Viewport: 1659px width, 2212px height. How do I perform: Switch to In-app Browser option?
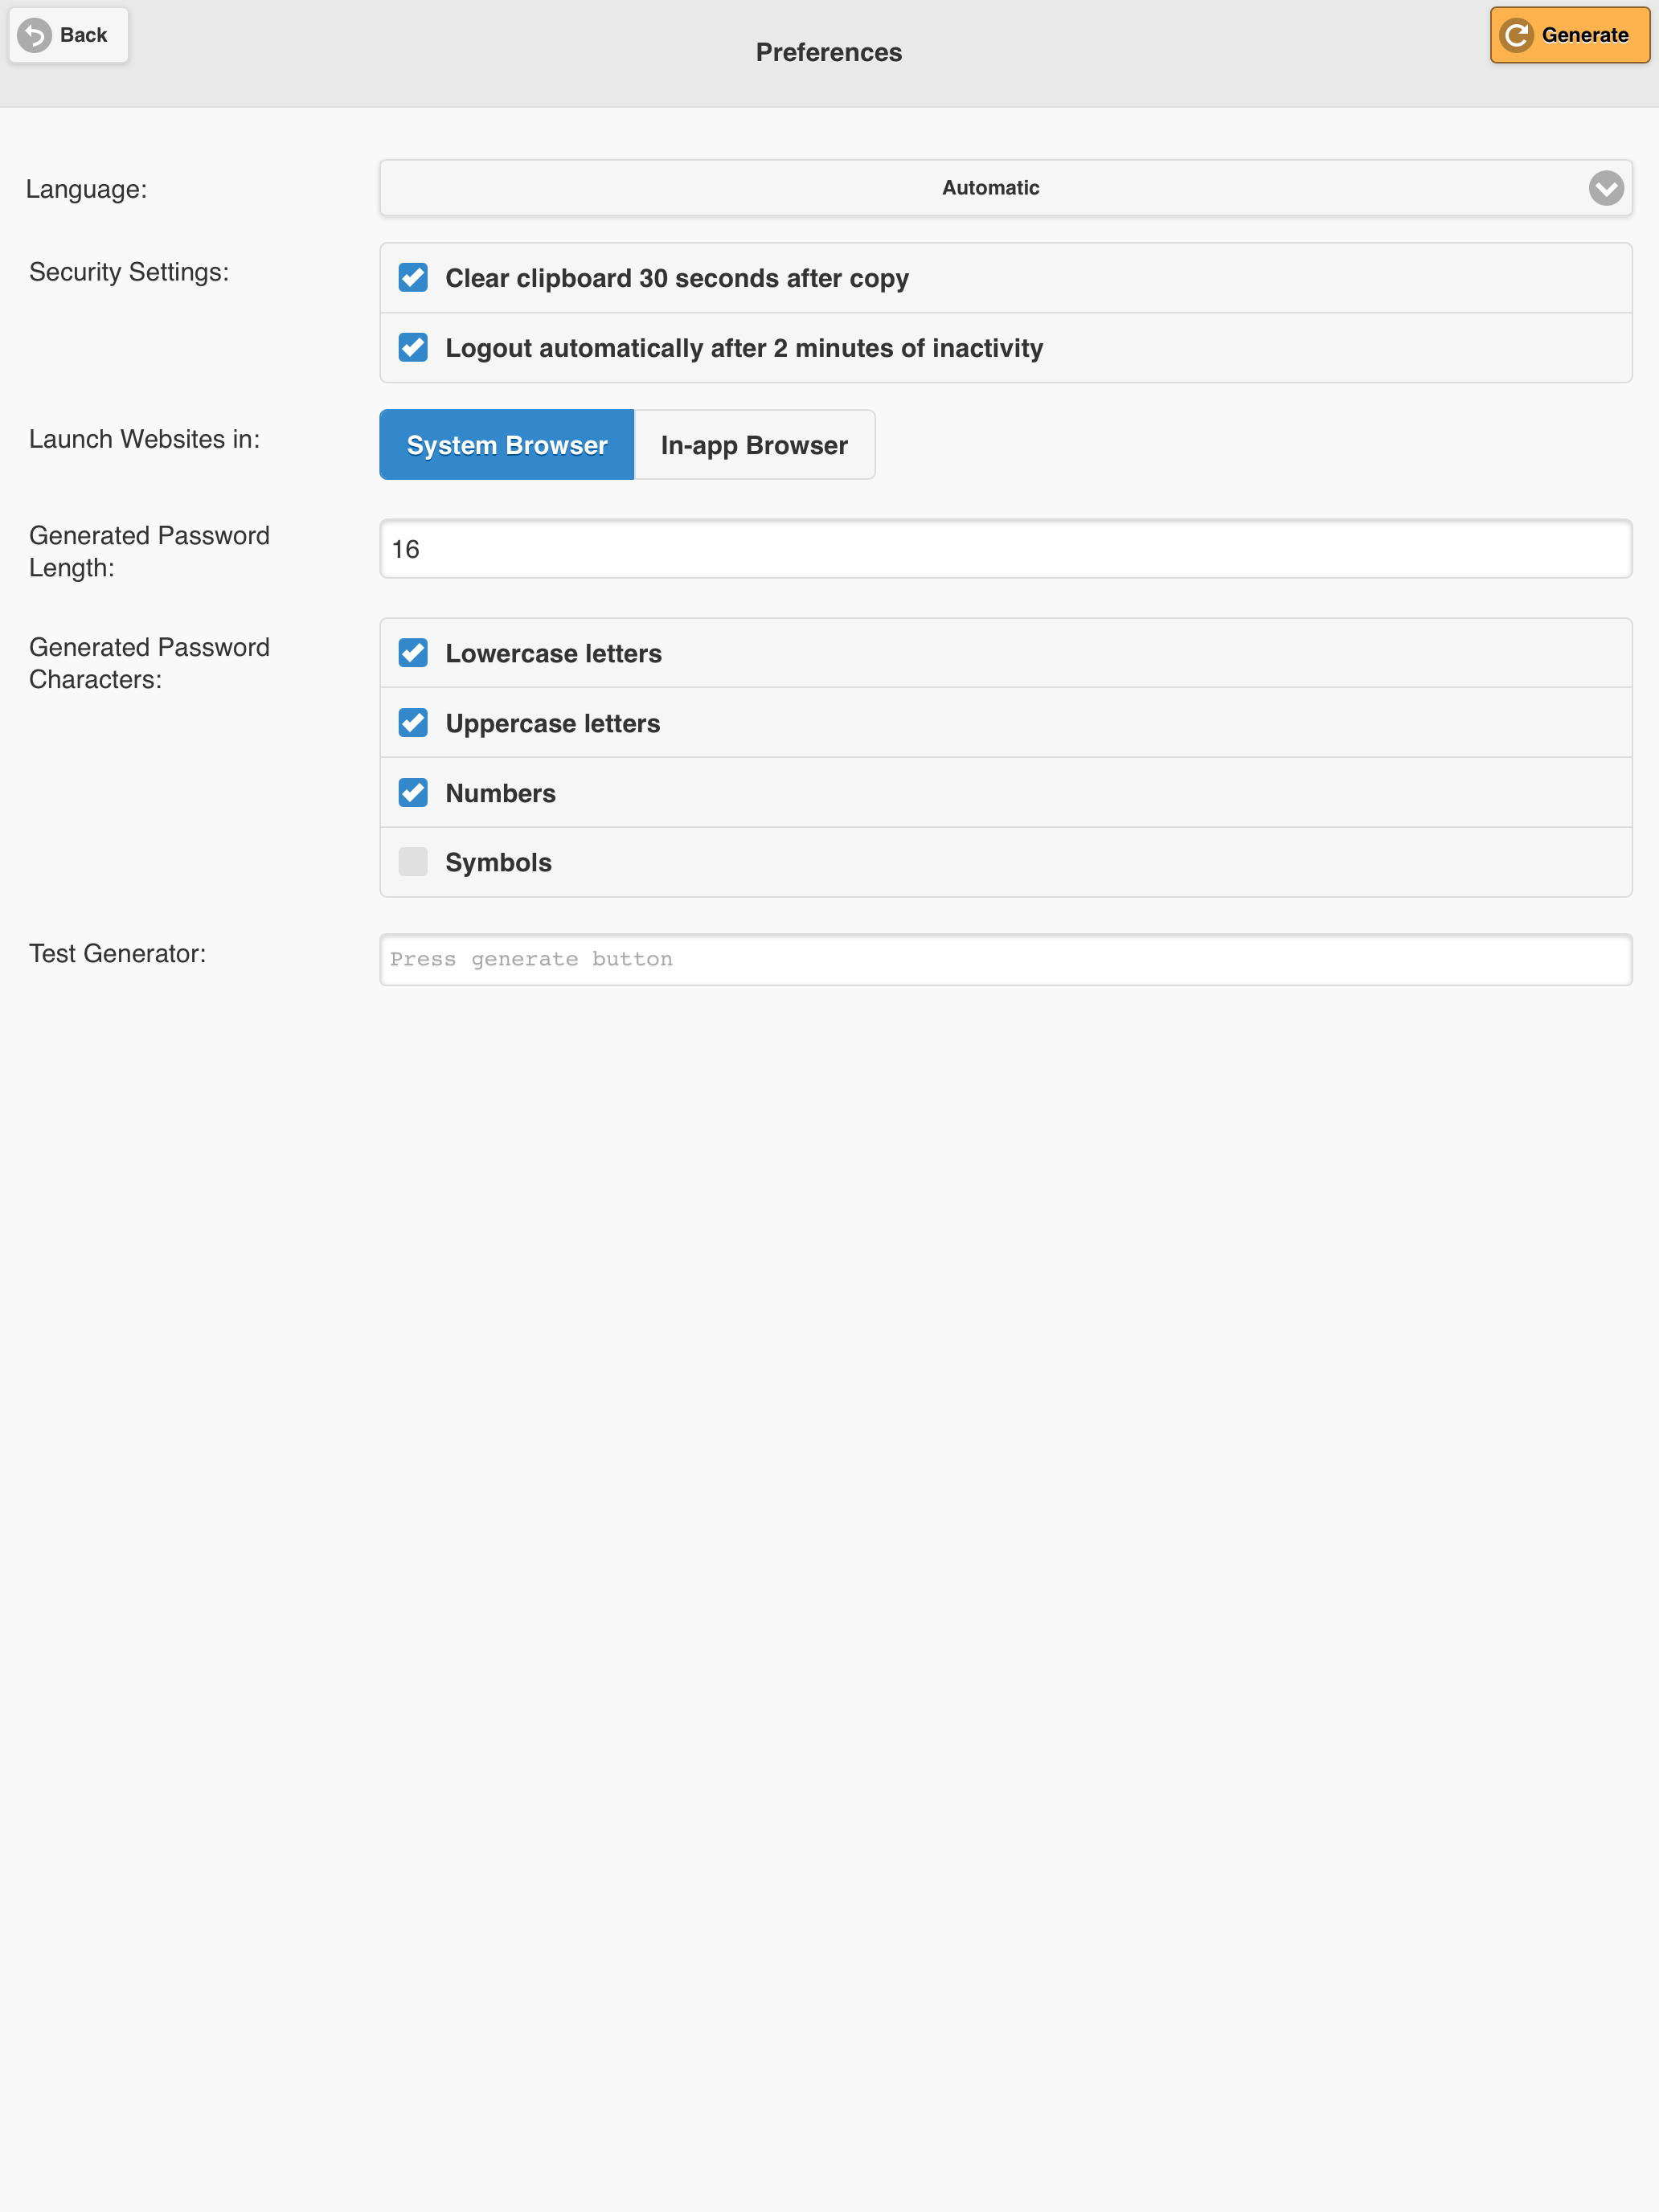tap(755, 445)
